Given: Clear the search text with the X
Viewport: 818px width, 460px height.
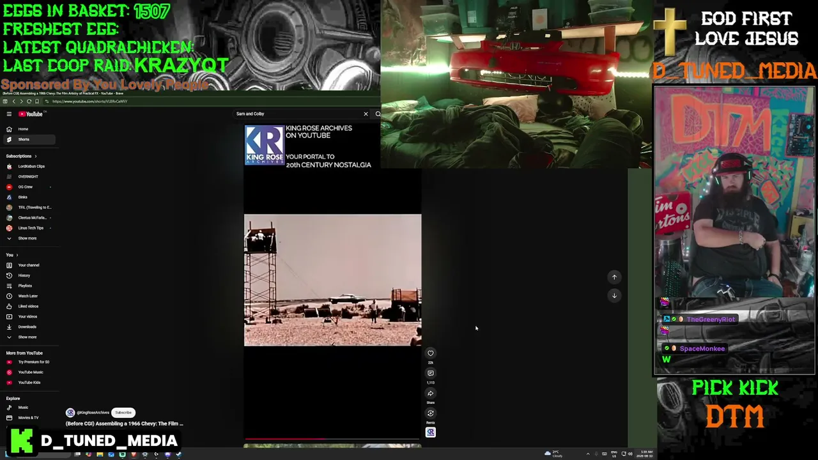Looking at the screenshot, I should point(366,114).
